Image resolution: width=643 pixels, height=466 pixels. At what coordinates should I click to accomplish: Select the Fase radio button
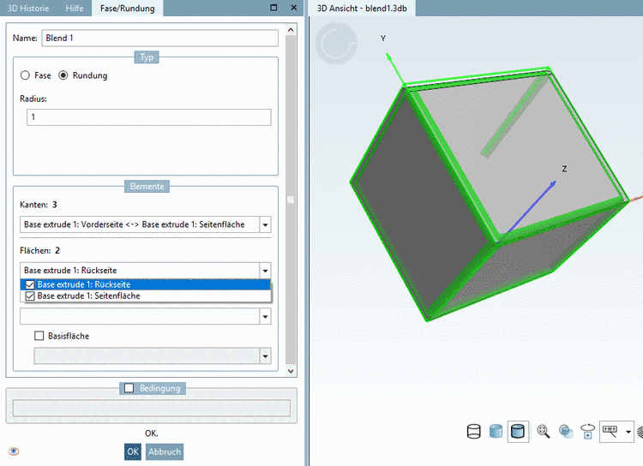(25, 75)
